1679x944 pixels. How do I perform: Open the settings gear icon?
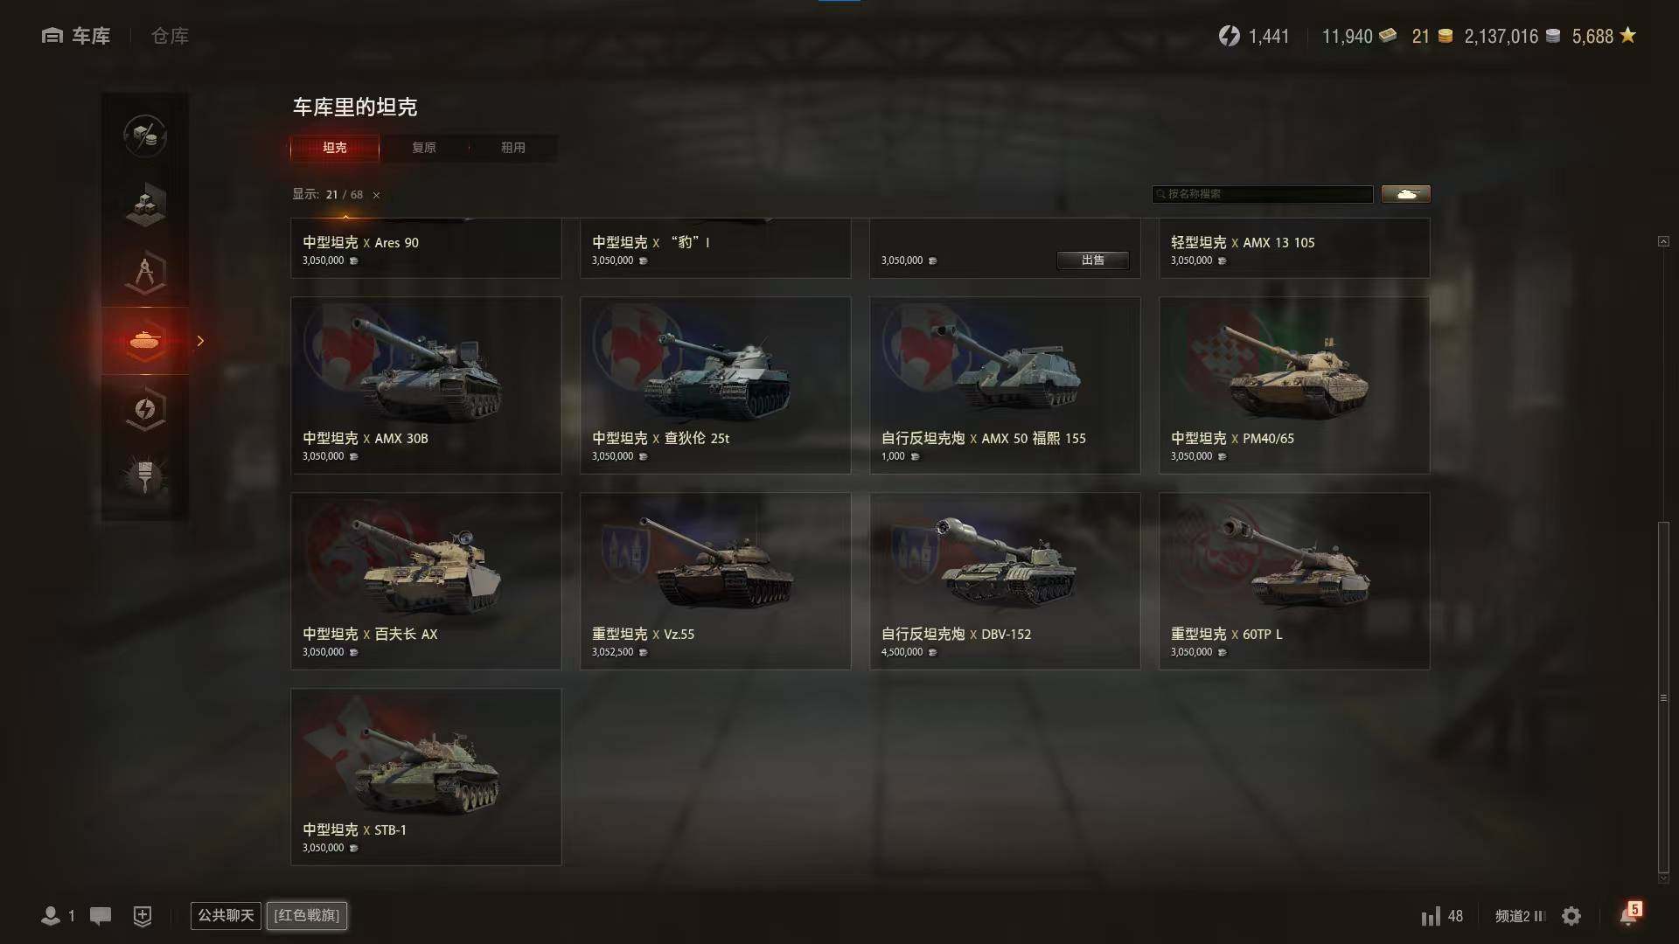point(1571,915)
